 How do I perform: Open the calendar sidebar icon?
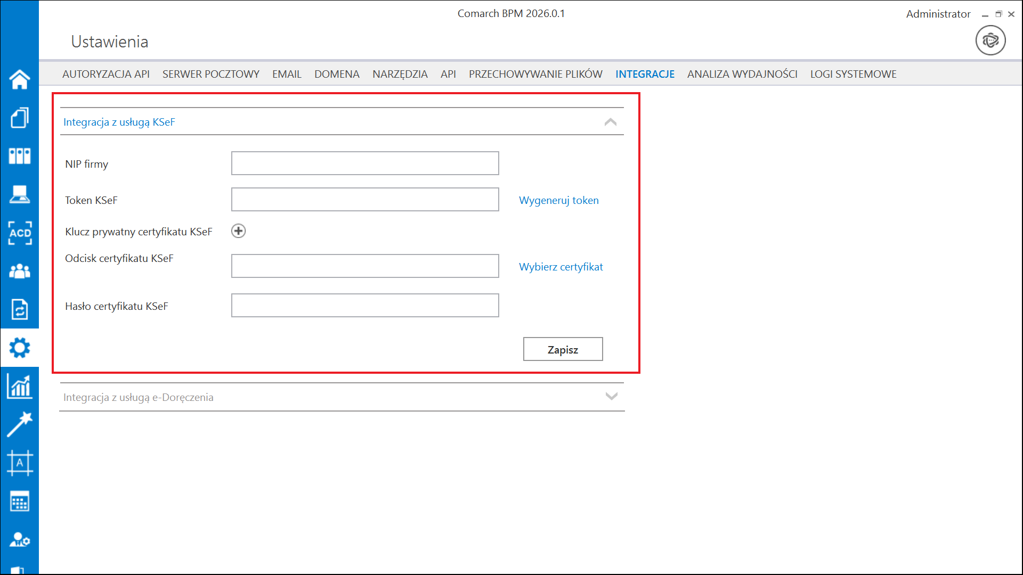pyautogui.click(x=20, y=502)
